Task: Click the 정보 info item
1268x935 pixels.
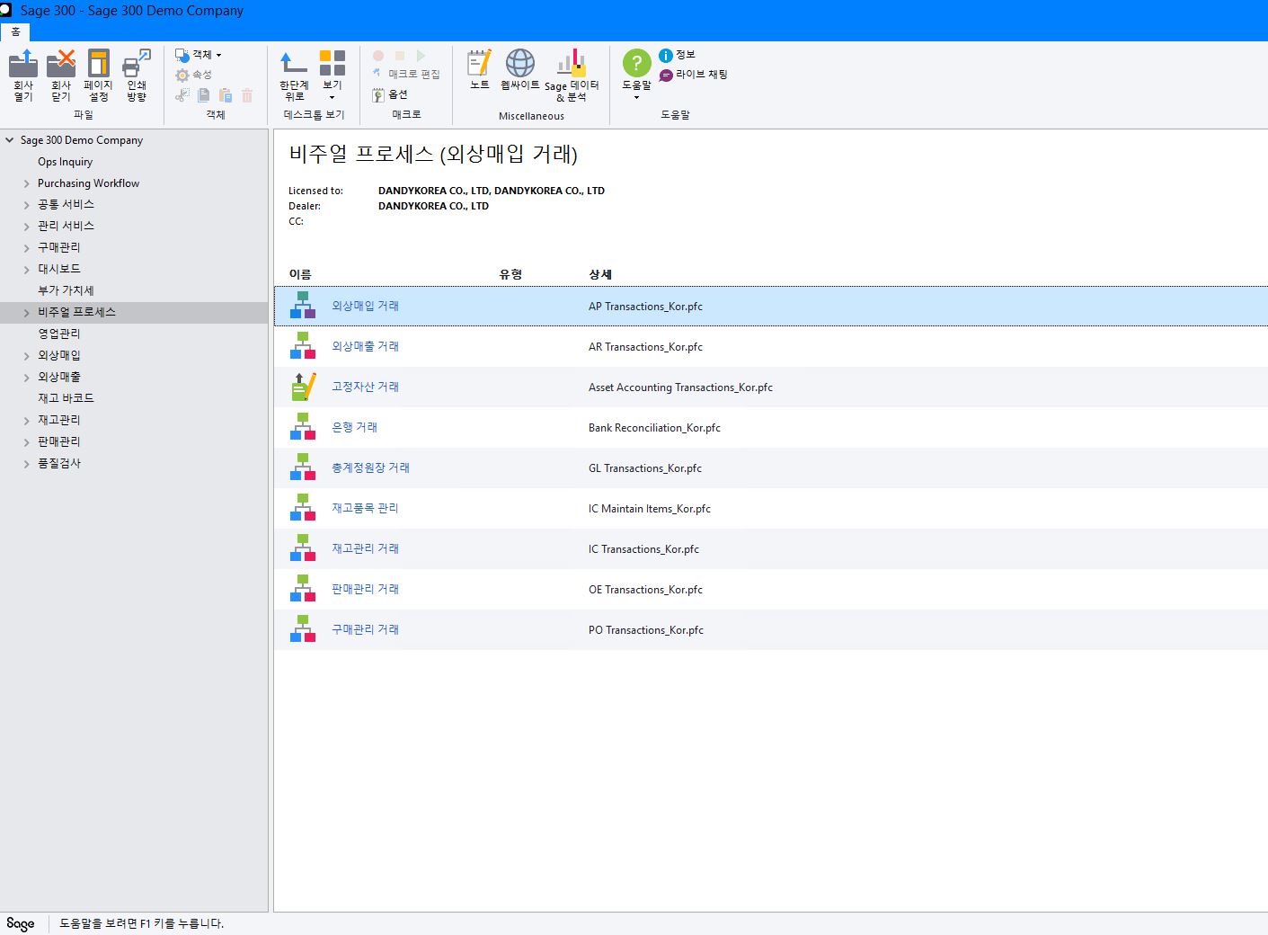Action: coord(678,55)
